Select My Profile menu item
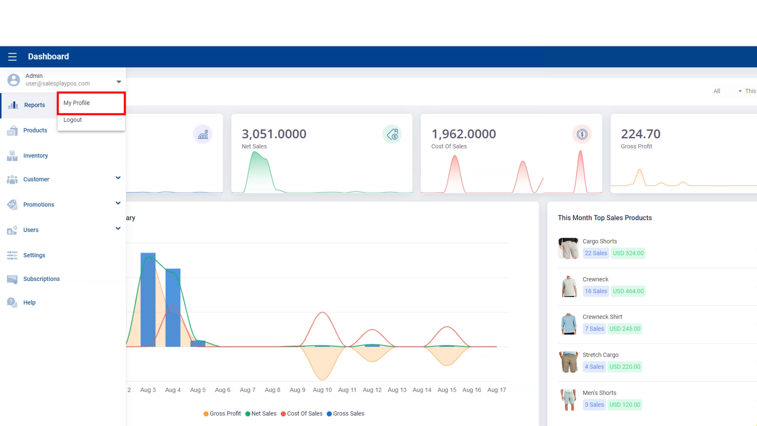 tap(76, 103)
